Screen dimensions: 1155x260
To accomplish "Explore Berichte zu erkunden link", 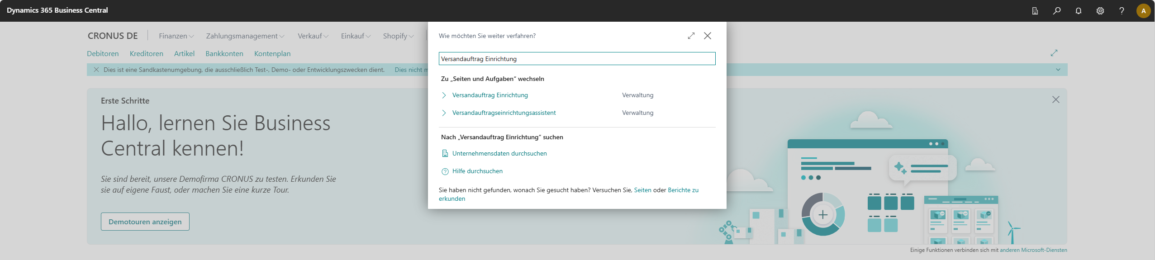I will [683, 190].
